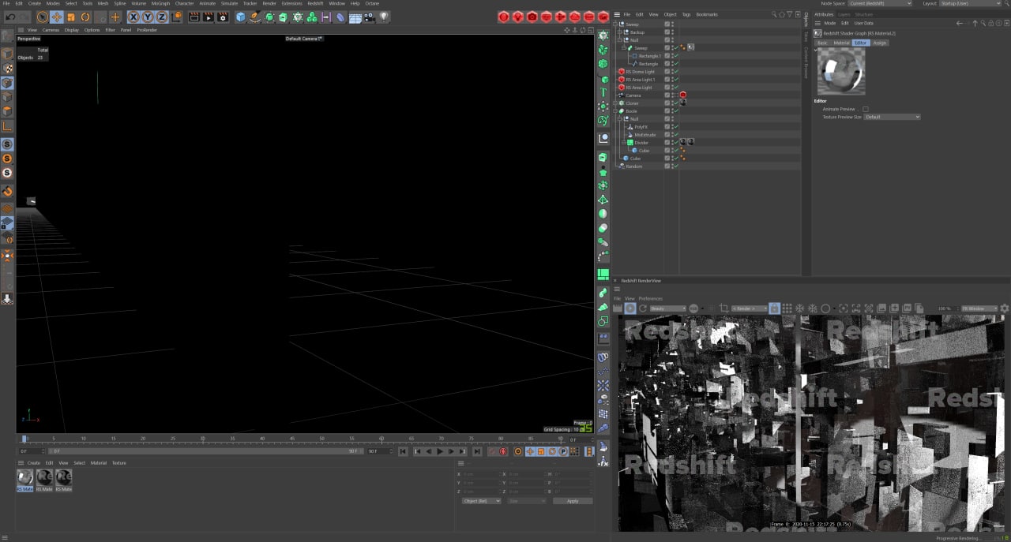Select PolyFX object in tree
Viewport: 1011px width, 542px height.
click(641, 127)
